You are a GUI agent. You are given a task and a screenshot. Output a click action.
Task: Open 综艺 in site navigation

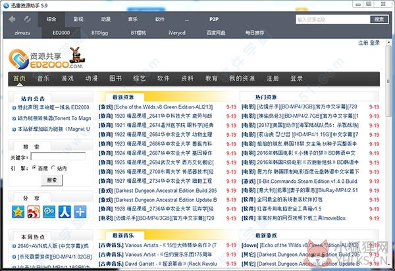(x=140, y=78)
